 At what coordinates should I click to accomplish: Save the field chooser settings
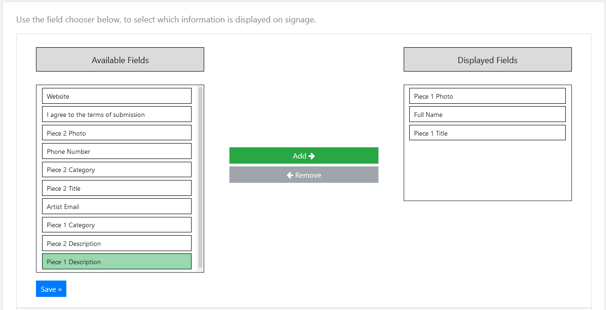pos(51,289)
